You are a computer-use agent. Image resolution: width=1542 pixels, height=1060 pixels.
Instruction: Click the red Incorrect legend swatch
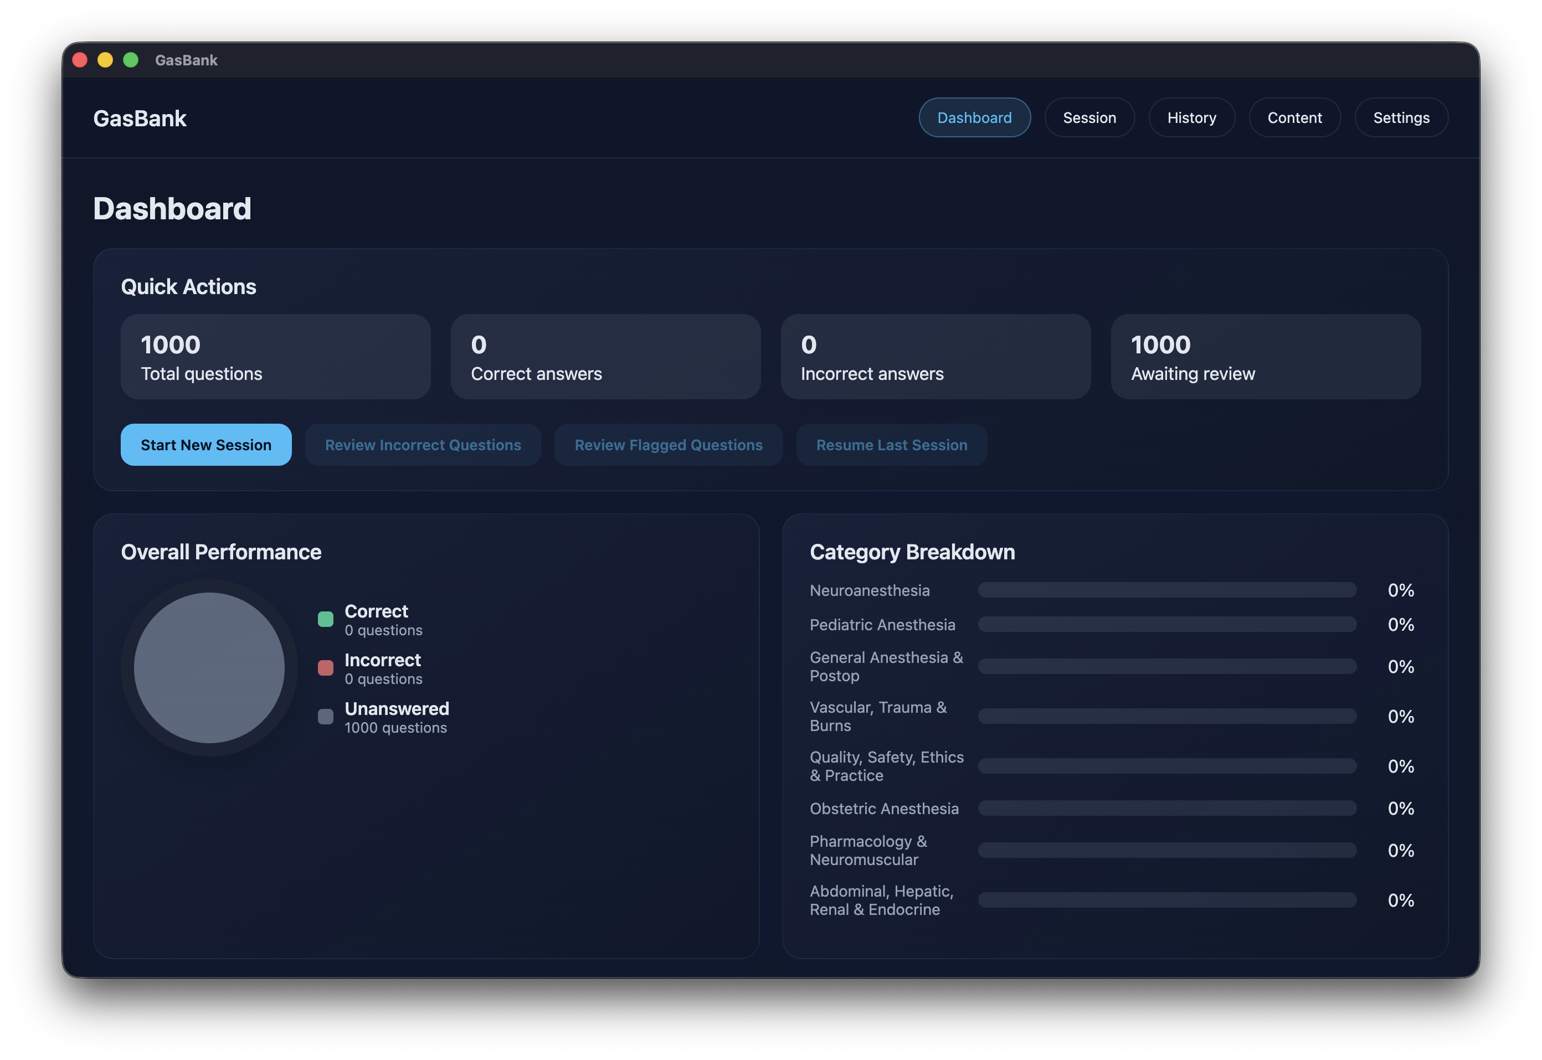(325, 667)
